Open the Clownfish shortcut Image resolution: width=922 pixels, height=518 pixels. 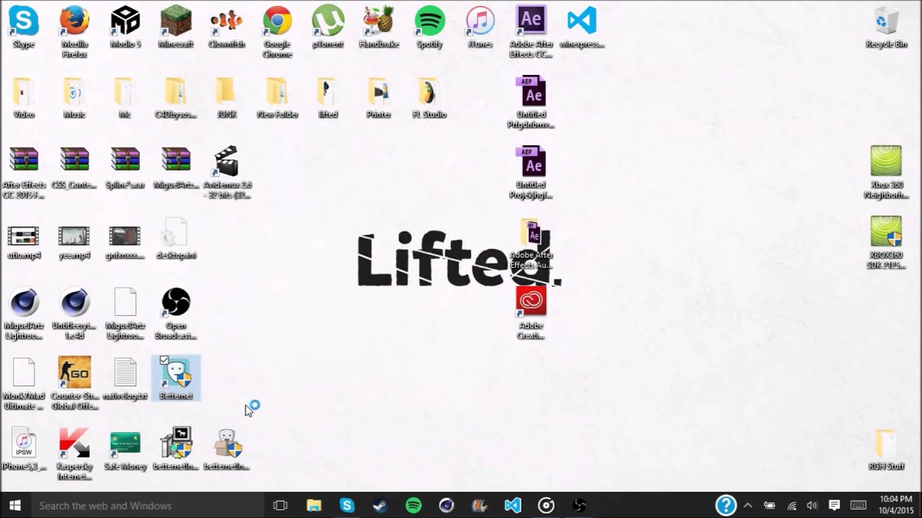click(226, 27)
